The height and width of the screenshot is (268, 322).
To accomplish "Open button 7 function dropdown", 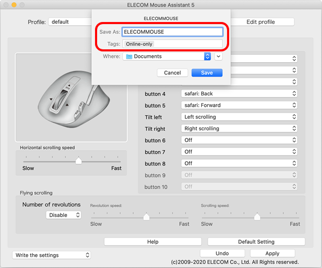I will click(239, 152).
